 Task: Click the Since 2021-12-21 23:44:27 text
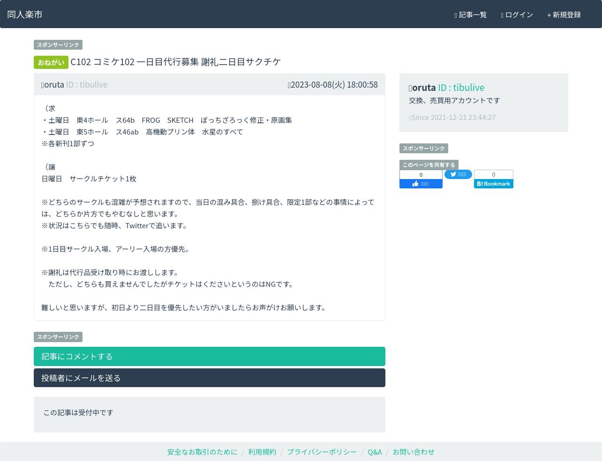pos(452,118)
